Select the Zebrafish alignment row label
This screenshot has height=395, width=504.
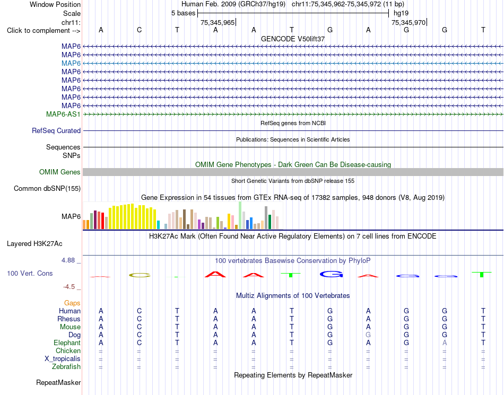coord(66,367)
